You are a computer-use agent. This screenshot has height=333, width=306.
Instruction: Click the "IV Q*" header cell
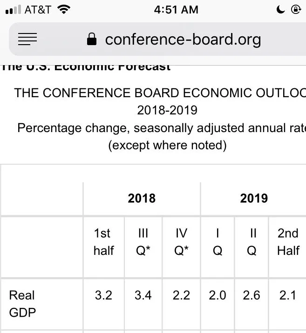[x=181, y=242]
